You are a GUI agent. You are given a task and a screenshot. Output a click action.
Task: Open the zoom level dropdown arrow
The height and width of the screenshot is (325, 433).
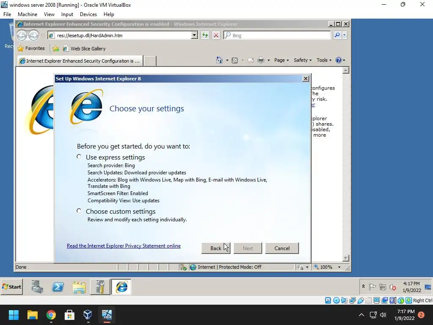point(340,267)
